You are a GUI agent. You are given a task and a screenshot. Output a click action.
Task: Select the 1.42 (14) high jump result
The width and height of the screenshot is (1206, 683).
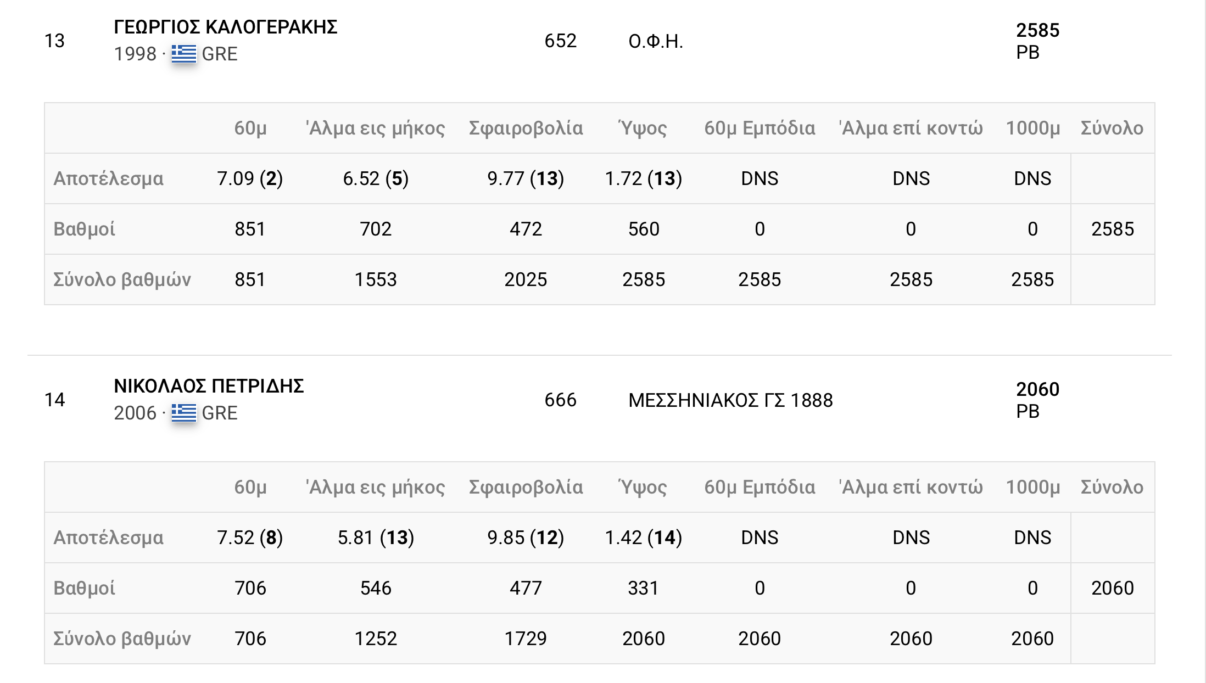click(x=643, y=538)
